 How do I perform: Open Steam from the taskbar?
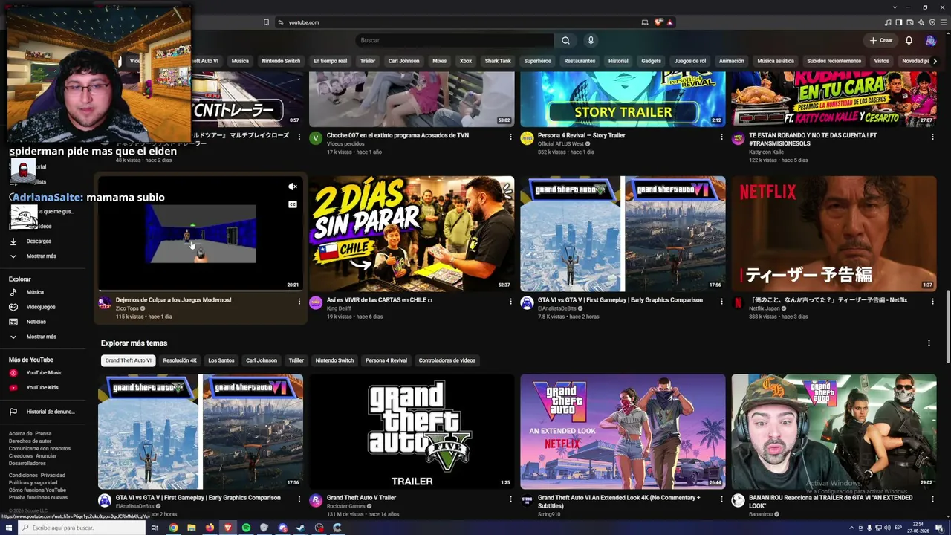coord(301,528)
